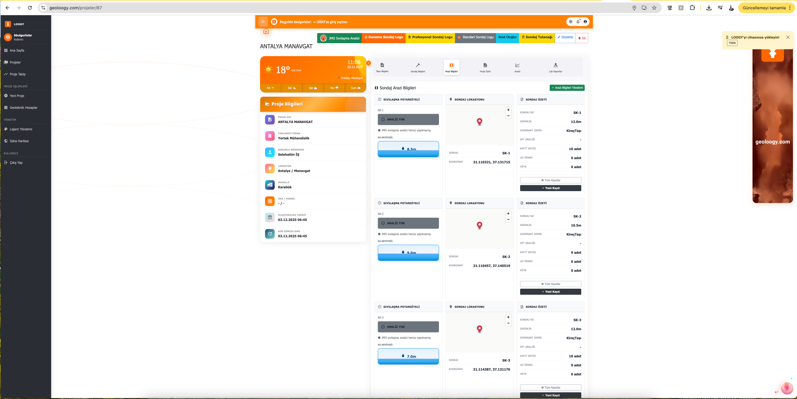Click the home icon below header

click(266, 31)
